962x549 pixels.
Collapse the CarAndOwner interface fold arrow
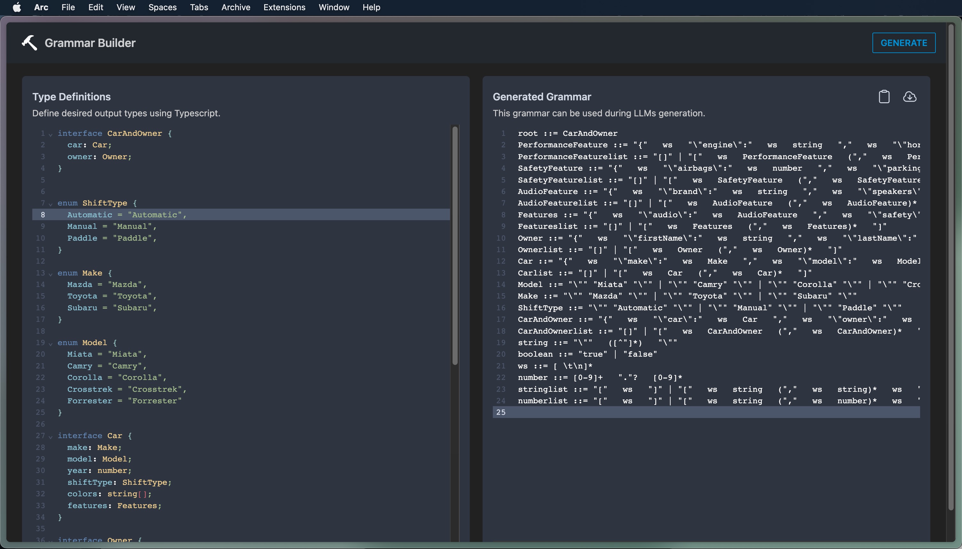(x=51, y=134)
